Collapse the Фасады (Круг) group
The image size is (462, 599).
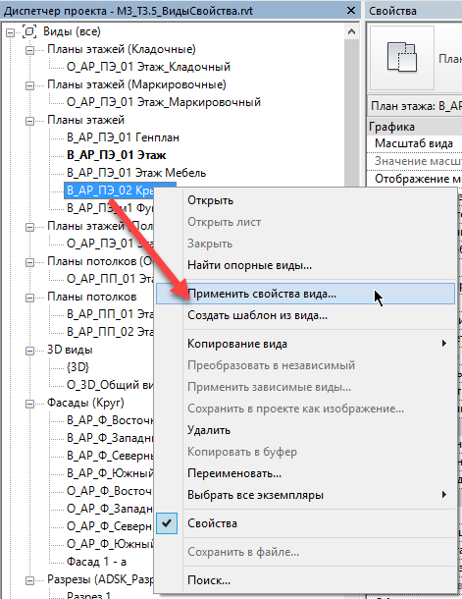pos(29,404)
